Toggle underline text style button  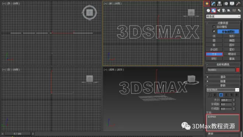pyautogui.click(x=215, y=95)
